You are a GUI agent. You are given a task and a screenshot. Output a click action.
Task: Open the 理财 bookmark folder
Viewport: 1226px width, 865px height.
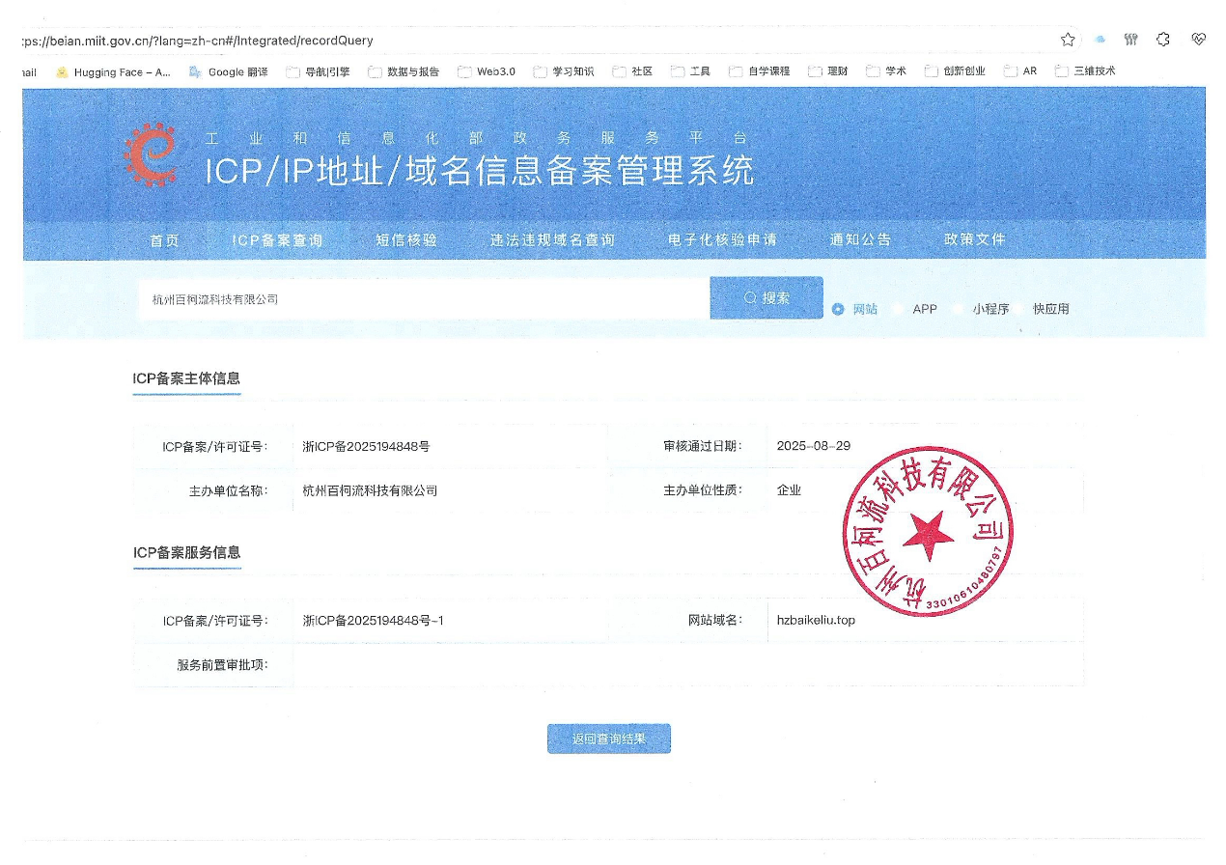[828, 71]
